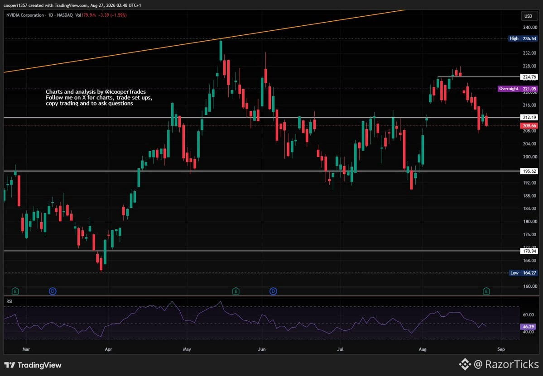Click the 216.00 price axis value
The image size is (543, 376).
coord(530,105)
